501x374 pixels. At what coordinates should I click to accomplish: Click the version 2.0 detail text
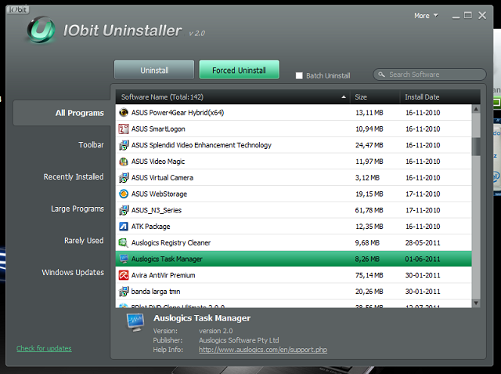coord(216,331)
